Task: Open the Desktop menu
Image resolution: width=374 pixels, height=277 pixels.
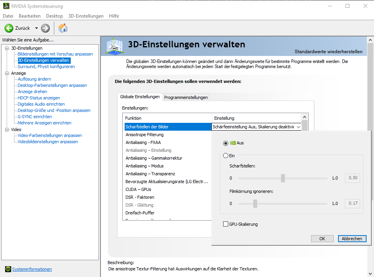Action: pos(54,16)
